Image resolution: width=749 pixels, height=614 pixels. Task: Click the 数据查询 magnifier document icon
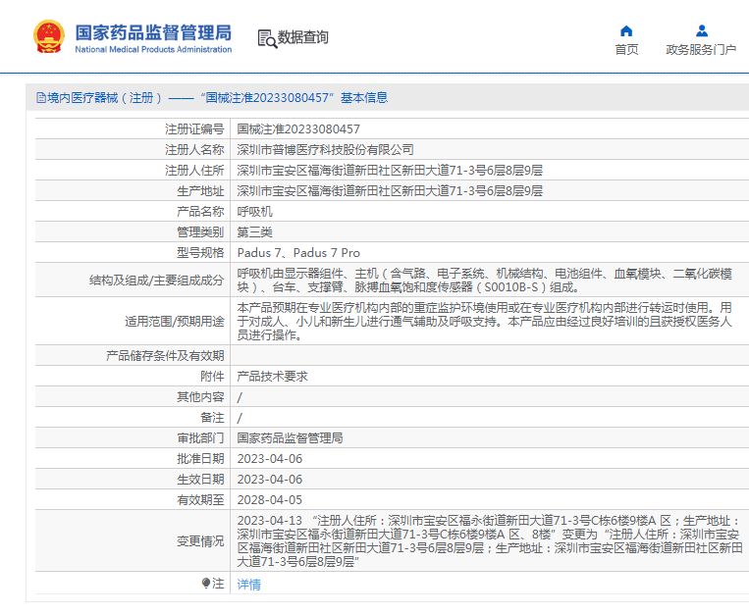pyautogui.click(x=266, y=38)
